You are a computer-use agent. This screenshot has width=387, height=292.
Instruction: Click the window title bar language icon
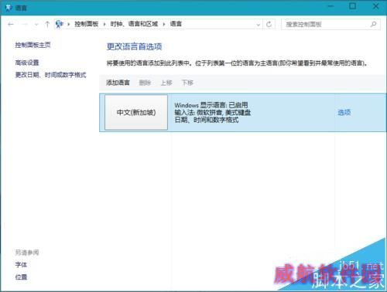(x=9, y=8)
